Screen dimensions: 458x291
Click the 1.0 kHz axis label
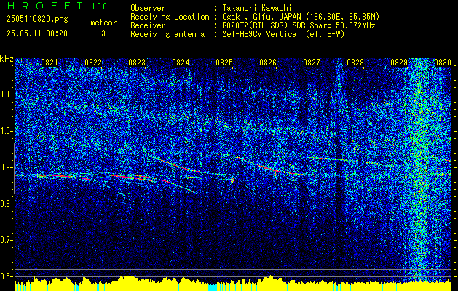coord(6,132)
